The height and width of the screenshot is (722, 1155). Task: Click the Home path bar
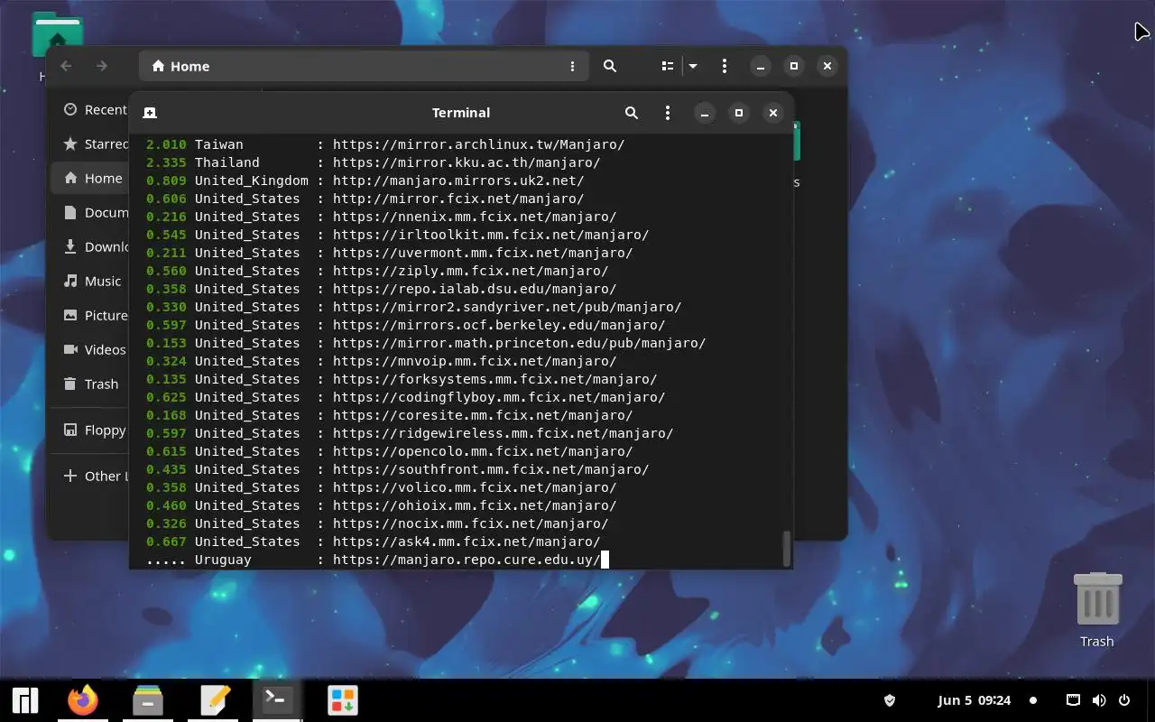point(364,66)
